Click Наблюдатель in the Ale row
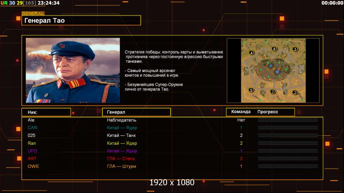 point(121,120)
